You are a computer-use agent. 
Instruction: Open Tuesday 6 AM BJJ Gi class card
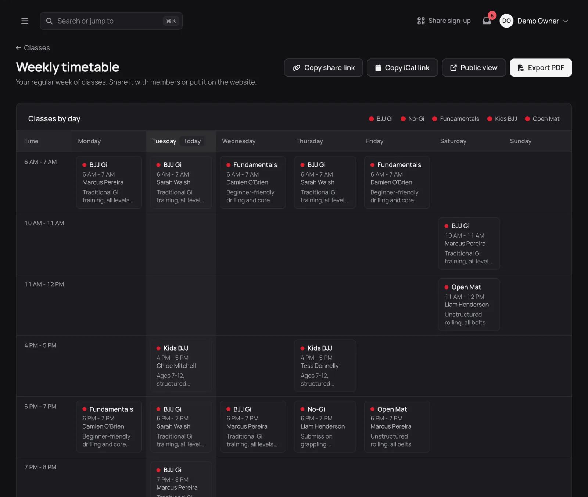[181, 182]
